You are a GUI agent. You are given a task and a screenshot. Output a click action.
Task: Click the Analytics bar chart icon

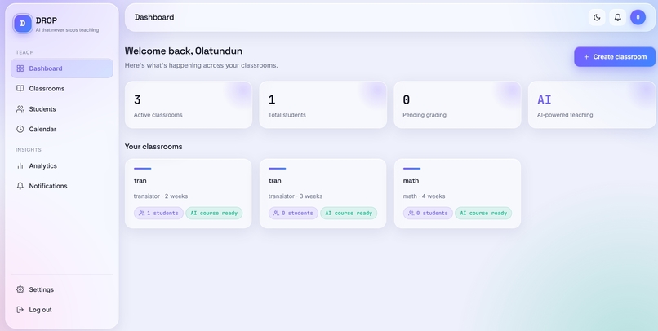(20, 166)
